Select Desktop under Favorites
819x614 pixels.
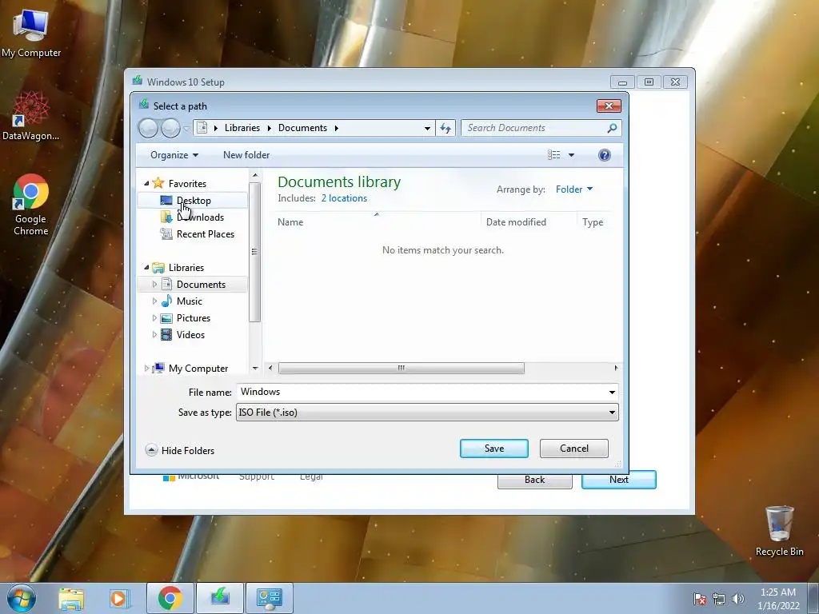pyautogui.click(x=192, y=201)
